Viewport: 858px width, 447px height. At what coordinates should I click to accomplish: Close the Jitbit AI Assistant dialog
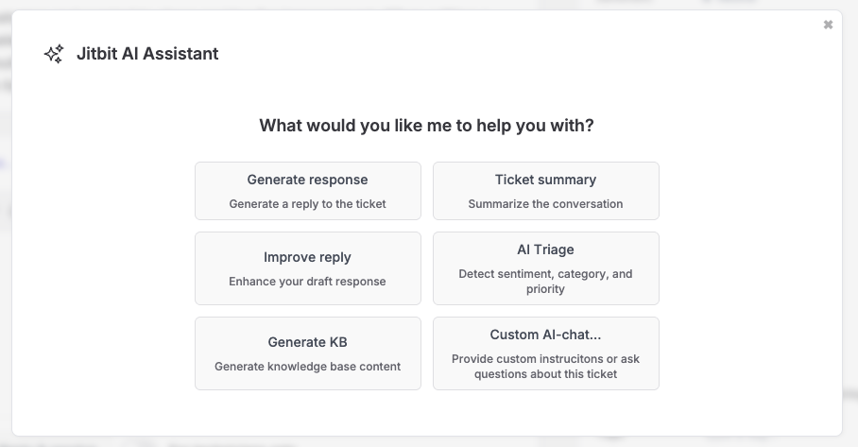tap(828, 25)
